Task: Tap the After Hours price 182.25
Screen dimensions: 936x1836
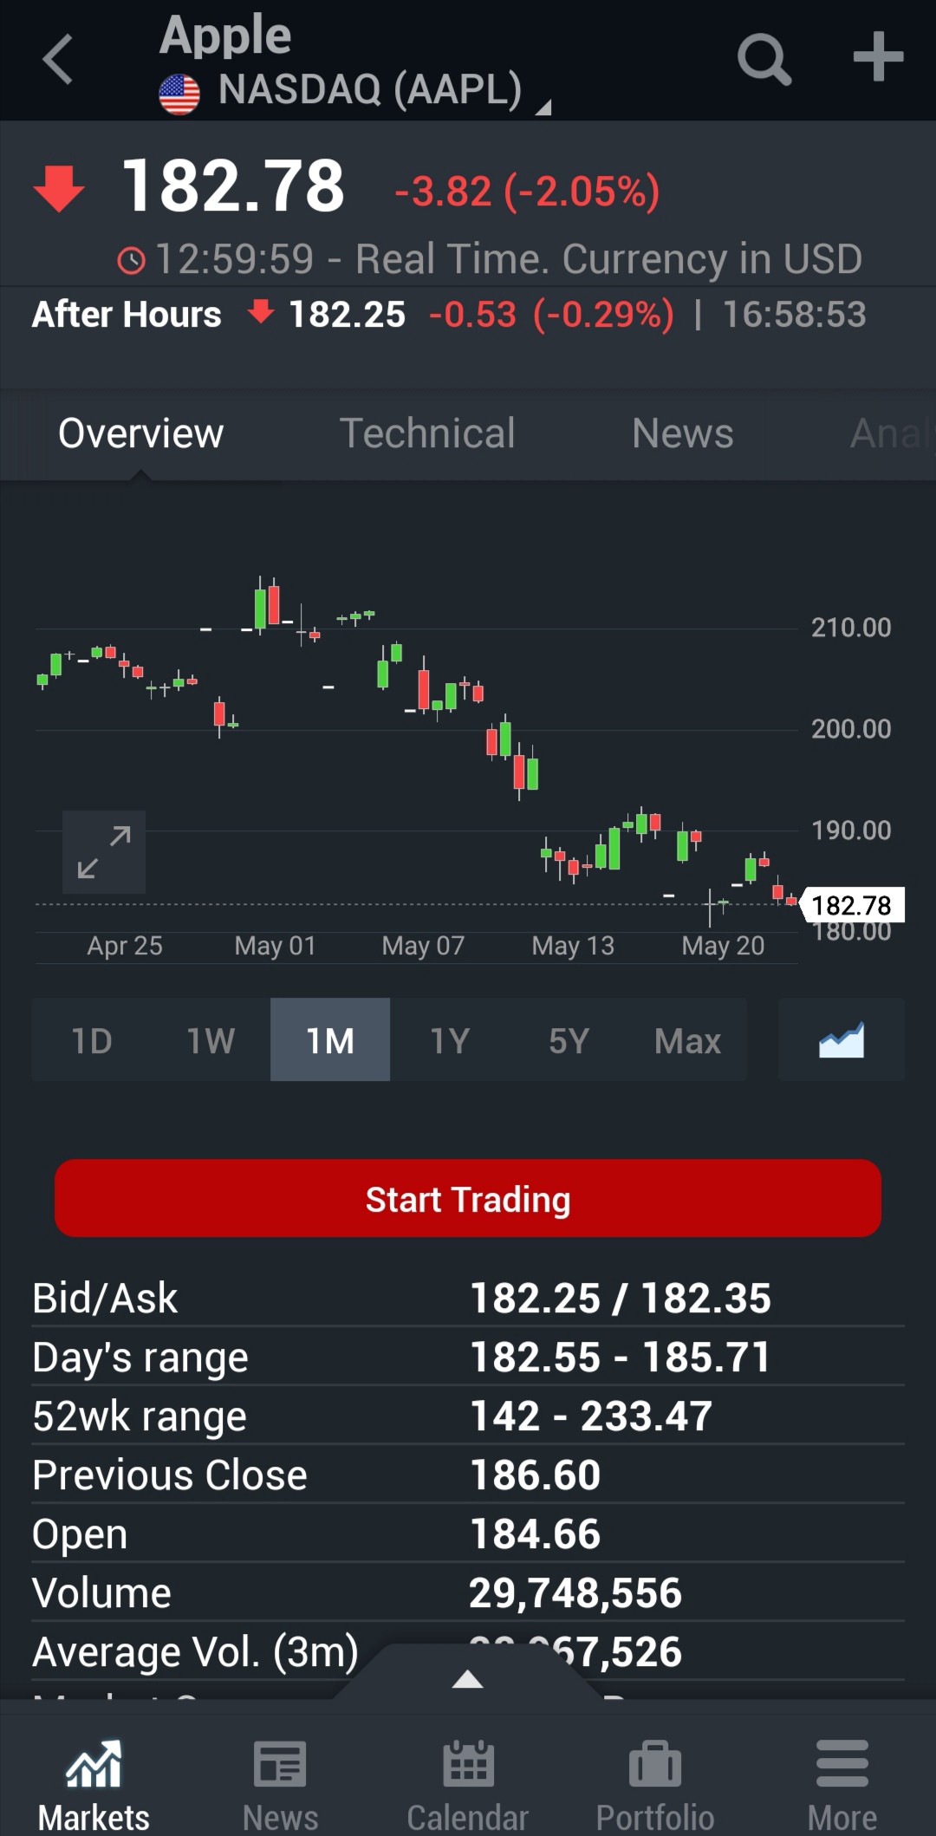Action: click(347, 315)
